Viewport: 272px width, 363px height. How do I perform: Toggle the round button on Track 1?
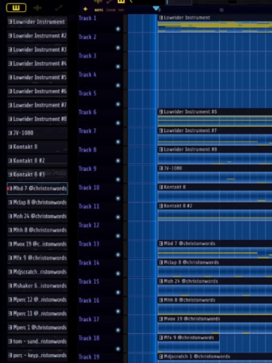[x=118, y=29]
